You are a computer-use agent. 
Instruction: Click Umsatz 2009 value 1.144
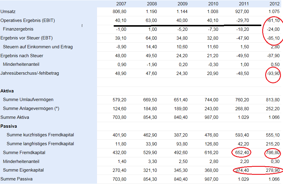182,12
